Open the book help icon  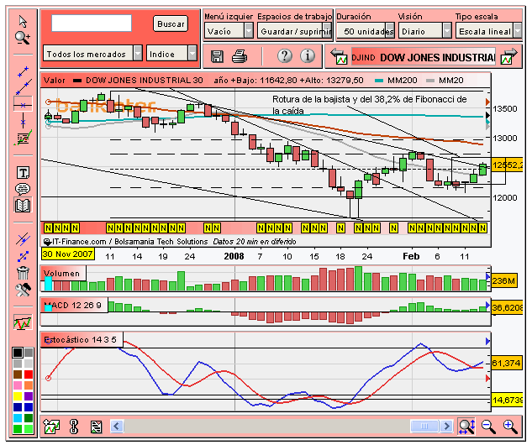23,205
